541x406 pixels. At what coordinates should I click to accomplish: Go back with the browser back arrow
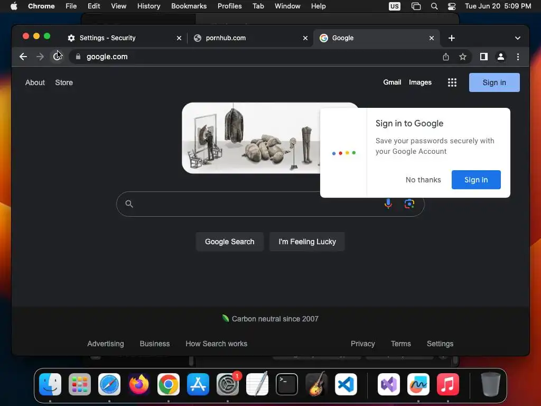[23, 57]
